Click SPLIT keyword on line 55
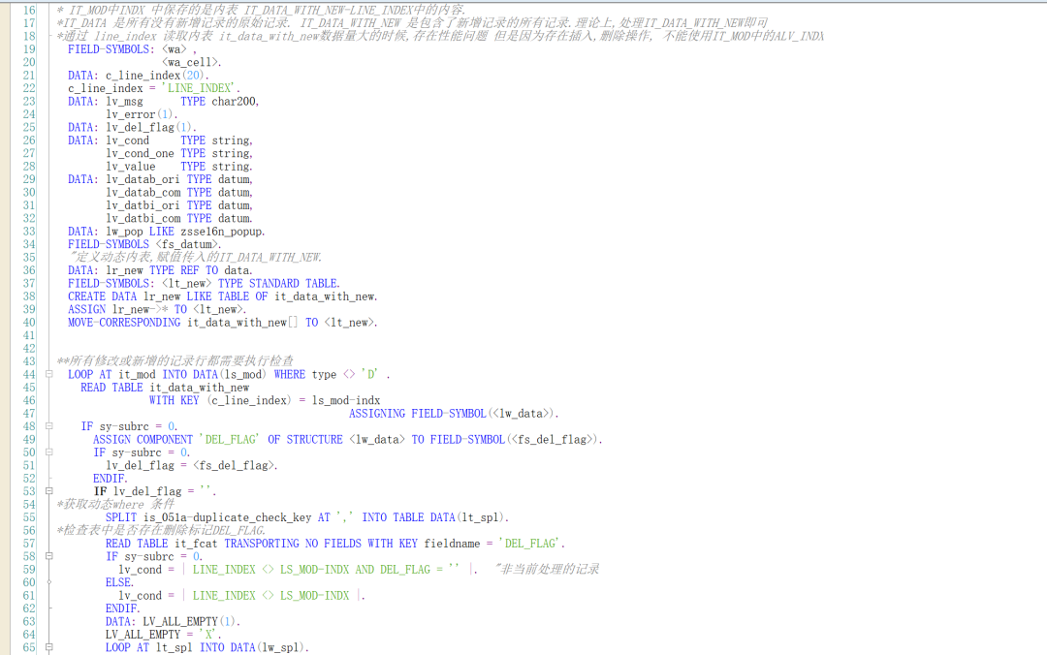This screenshot has height=655, width=1047. pos(121,518)
